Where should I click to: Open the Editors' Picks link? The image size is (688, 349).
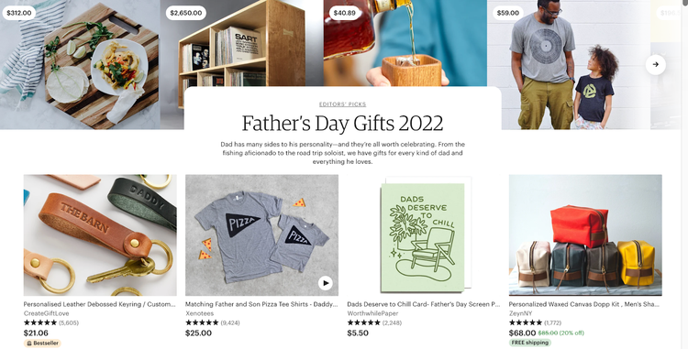click(343, 104)
